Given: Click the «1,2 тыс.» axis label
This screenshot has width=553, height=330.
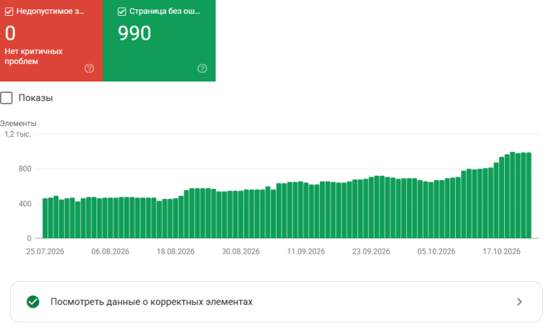Looking at the screenshot, I should click(x=17, y=134).
